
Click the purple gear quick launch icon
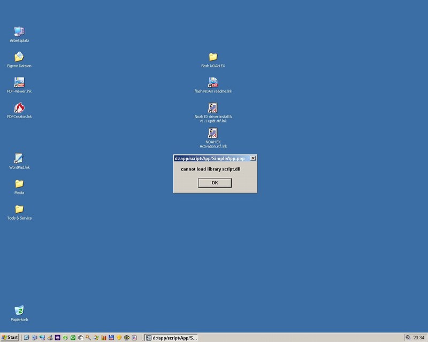pos(58,338)
